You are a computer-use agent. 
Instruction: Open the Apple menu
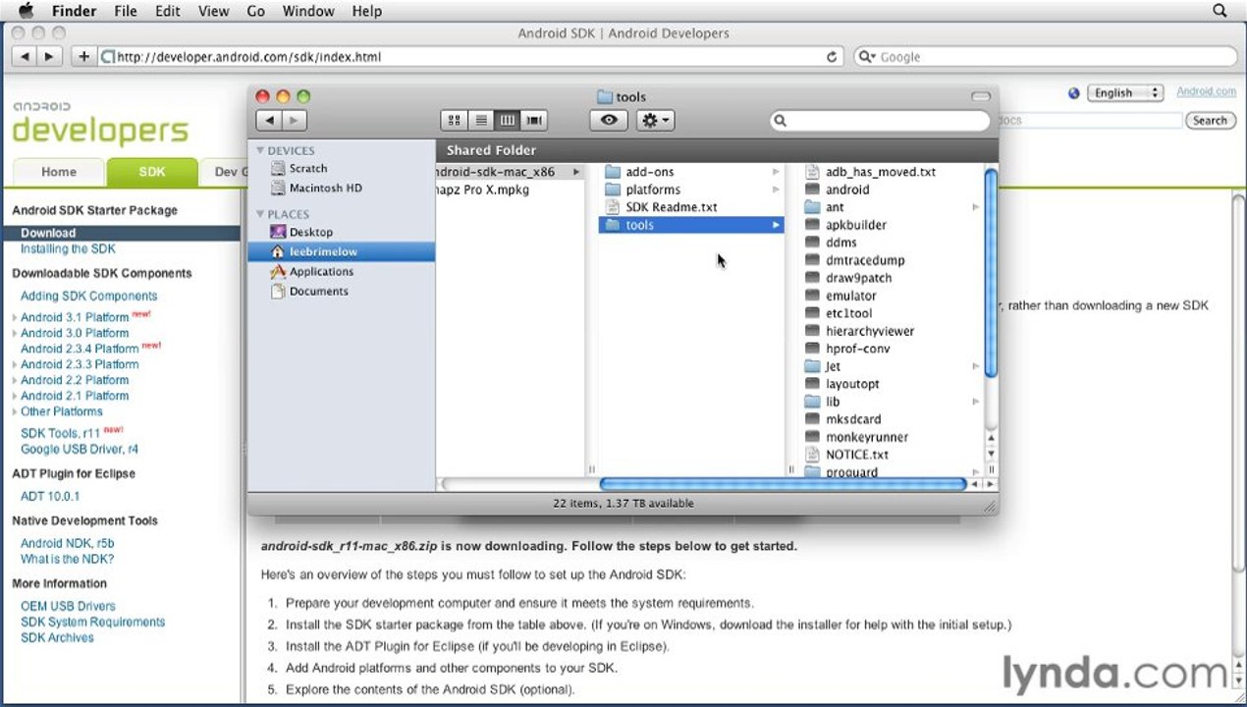click(x=25, y=11)
